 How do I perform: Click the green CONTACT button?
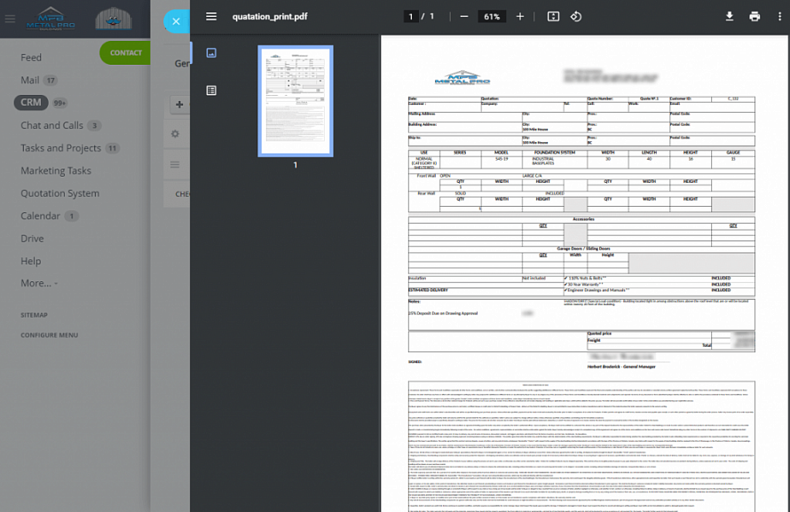pyautogui.click(x=125, y=52)
